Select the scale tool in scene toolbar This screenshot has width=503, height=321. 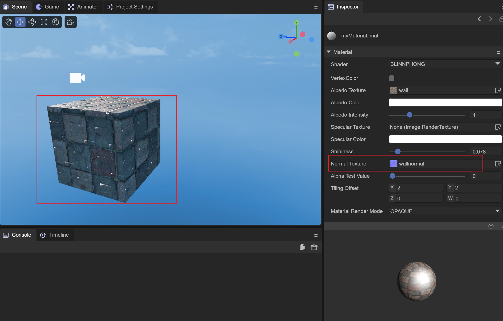44,22
